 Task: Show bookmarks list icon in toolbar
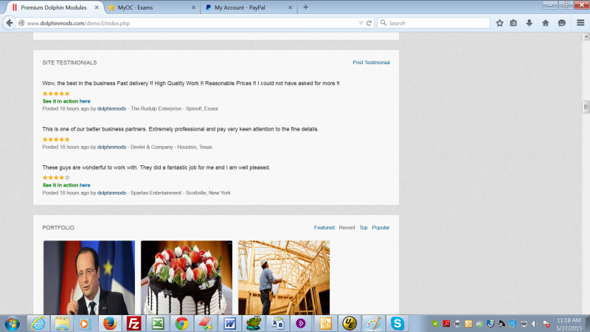click(x=513, y=23)
